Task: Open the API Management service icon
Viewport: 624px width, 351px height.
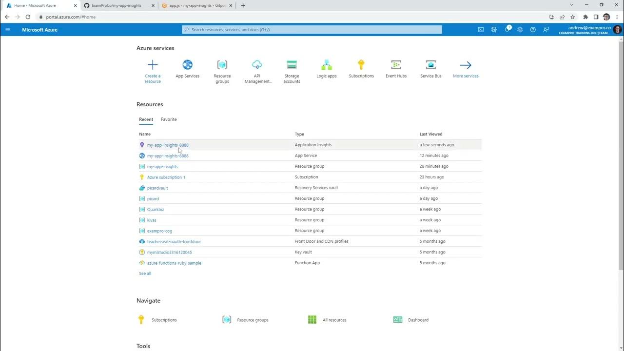Action: (257, 65)
